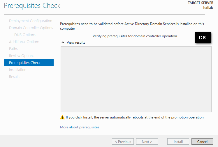
Task: Open Deployment Configuration step
Action: tap(31, 21)
